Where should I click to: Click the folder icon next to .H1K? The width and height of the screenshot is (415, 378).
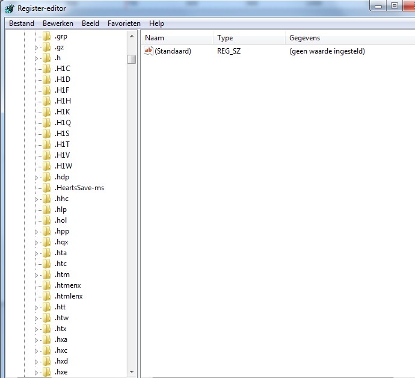click(46, 112)
